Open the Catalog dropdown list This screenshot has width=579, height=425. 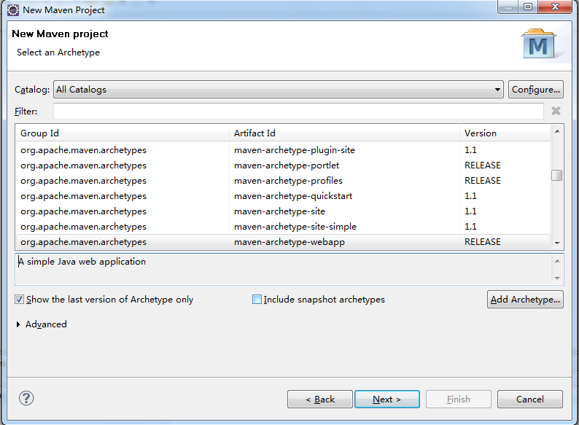pyautogui.click(x=497, y=90)
